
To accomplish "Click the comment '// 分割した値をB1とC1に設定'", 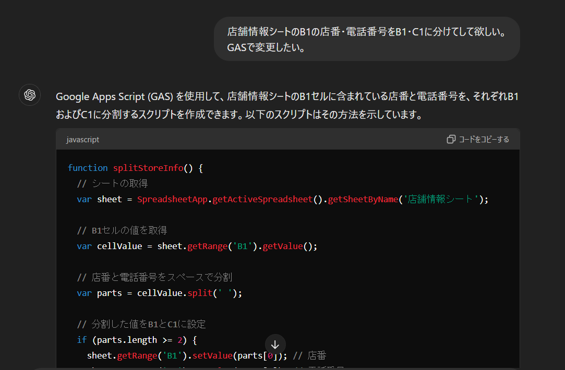I will pyautogui.click(x=141, y=324).
